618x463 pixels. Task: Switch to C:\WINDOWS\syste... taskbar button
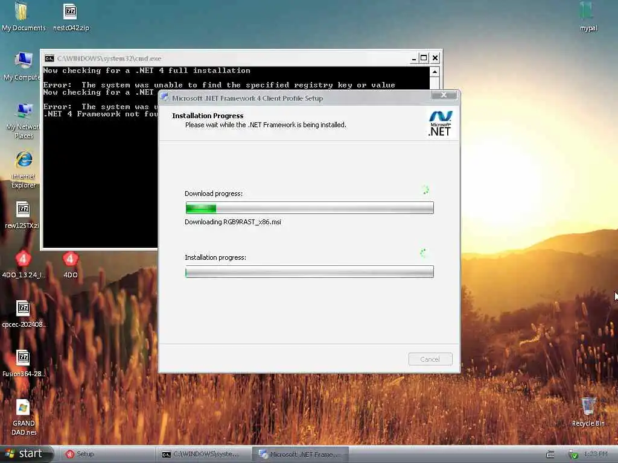pyautogui.click(x=203, y=454)
